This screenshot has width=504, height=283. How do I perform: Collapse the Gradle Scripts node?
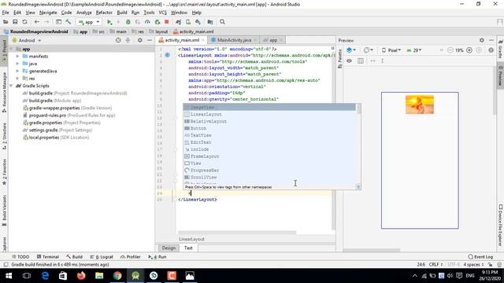12,86
